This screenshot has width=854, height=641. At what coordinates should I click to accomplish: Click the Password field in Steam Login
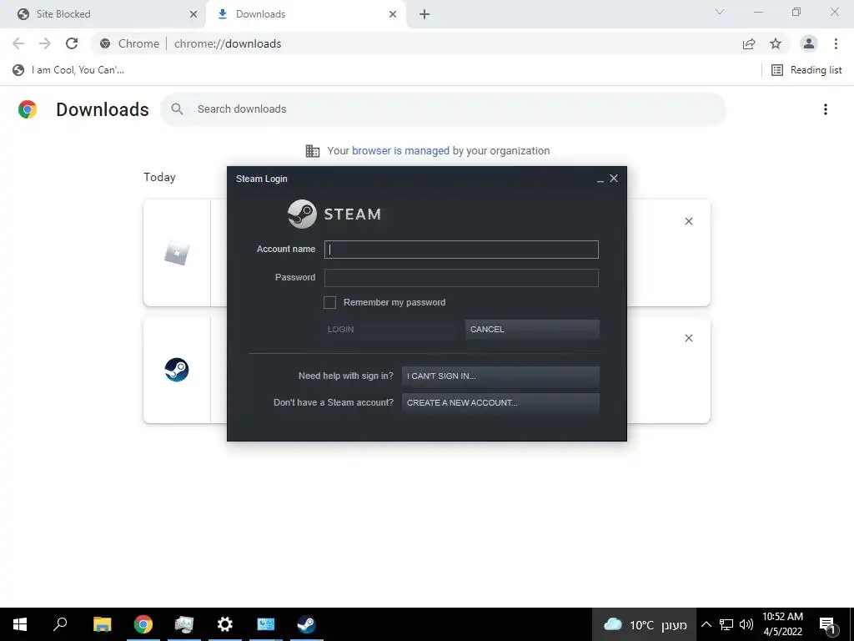[461, 278]
